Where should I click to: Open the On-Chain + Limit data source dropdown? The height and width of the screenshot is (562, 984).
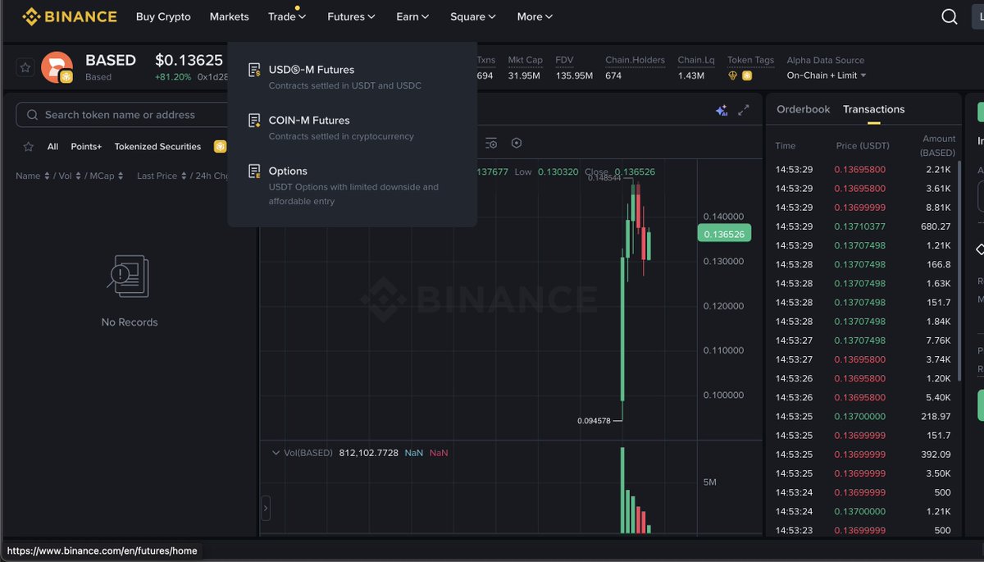click(x=827, y=75)
